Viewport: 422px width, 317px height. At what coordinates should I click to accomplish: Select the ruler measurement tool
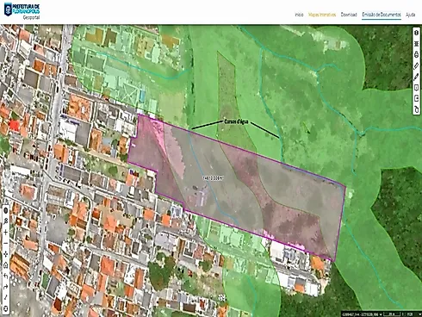[416, 65]
